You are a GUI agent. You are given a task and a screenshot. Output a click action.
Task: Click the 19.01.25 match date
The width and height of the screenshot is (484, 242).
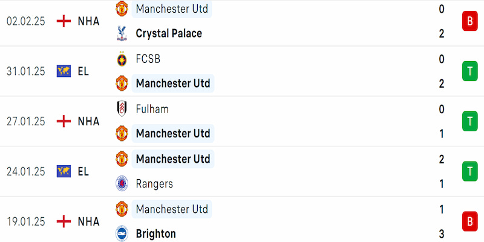(x=26, y=221)
